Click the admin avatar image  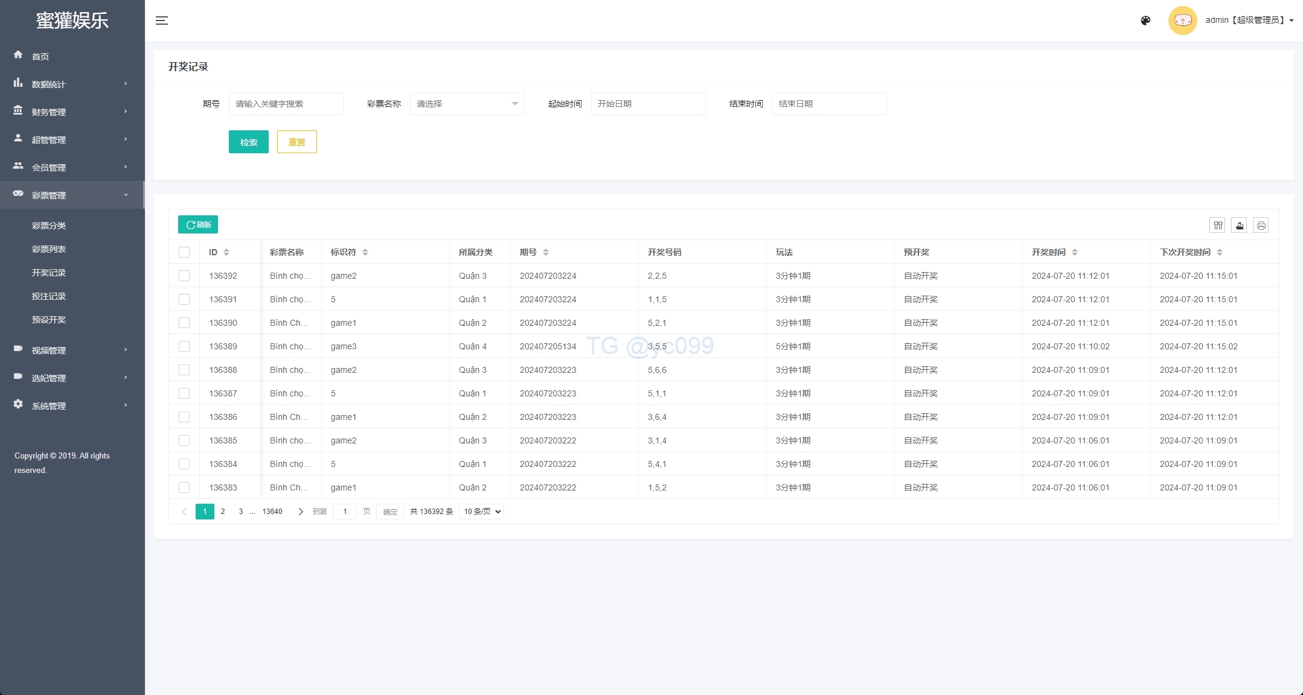(x=1182, y=21)
